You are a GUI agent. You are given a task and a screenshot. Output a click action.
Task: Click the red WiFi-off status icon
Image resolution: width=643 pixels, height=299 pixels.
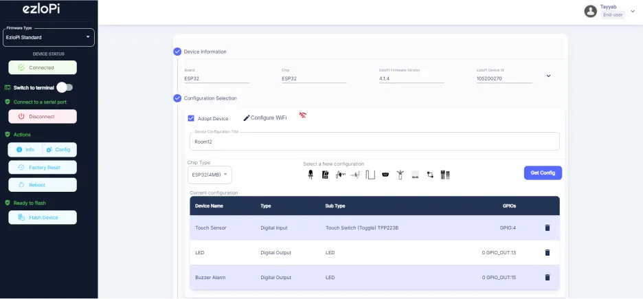click(x=303, y=115)
